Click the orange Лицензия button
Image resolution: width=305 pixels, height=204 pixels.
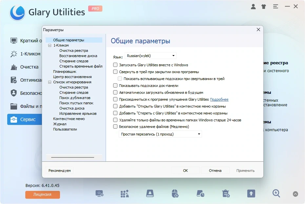click(x=42, y=194)
